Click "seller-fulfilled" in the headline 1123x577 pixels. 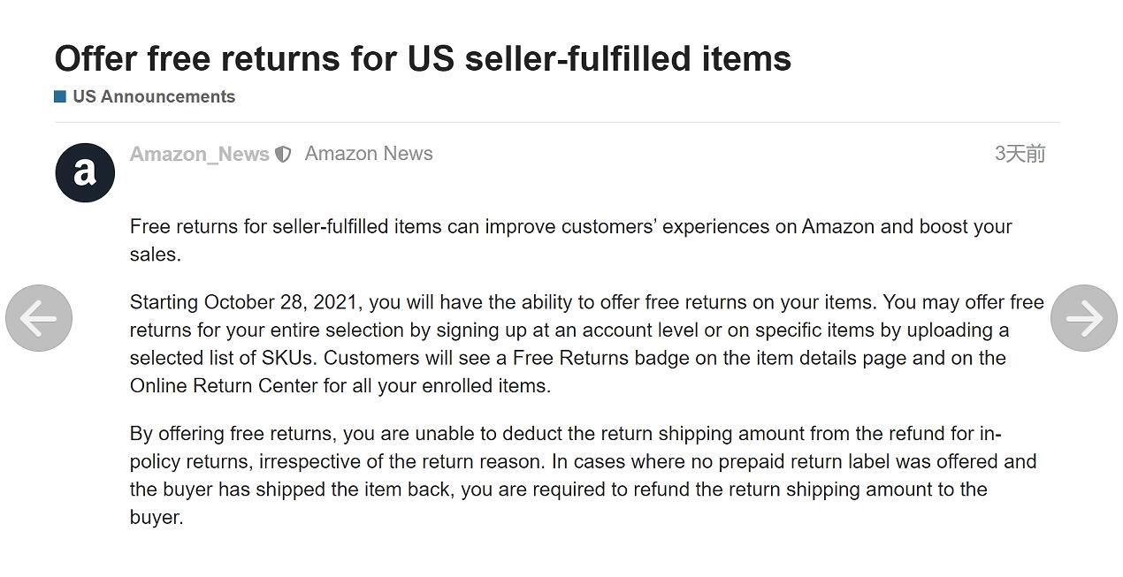577,58
